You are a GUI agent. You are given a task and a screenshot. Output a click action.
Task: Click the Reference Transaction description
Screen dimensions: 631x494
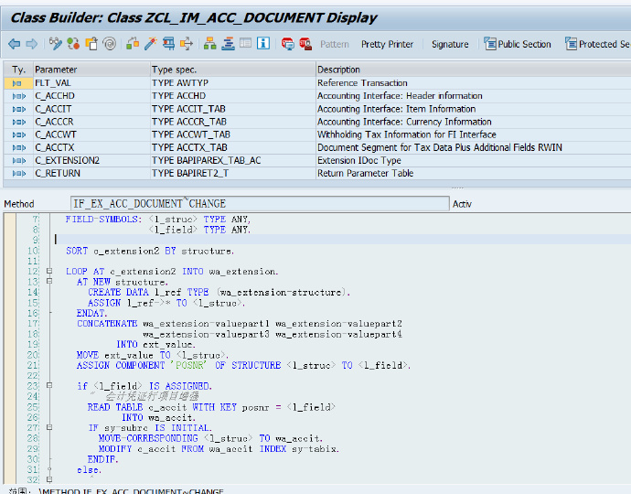coord(362,83)
